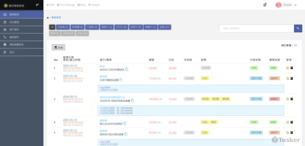The image size is (305, 146).
Task: Archive row 5 using box icon
Action: [x=292, y=133]
